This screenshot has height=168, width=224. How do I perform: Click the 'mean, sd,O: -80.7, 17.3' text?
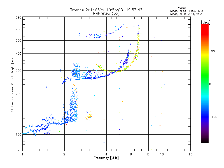click(186, 11)
